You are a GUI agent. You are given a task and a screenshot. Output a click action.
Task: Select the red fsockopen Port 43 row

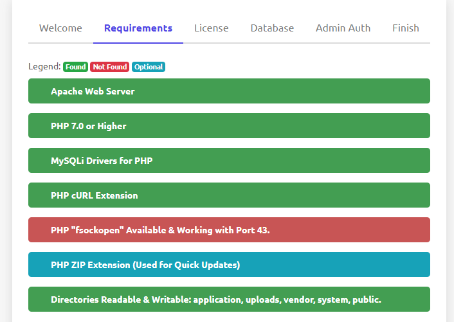coord(229,230)
